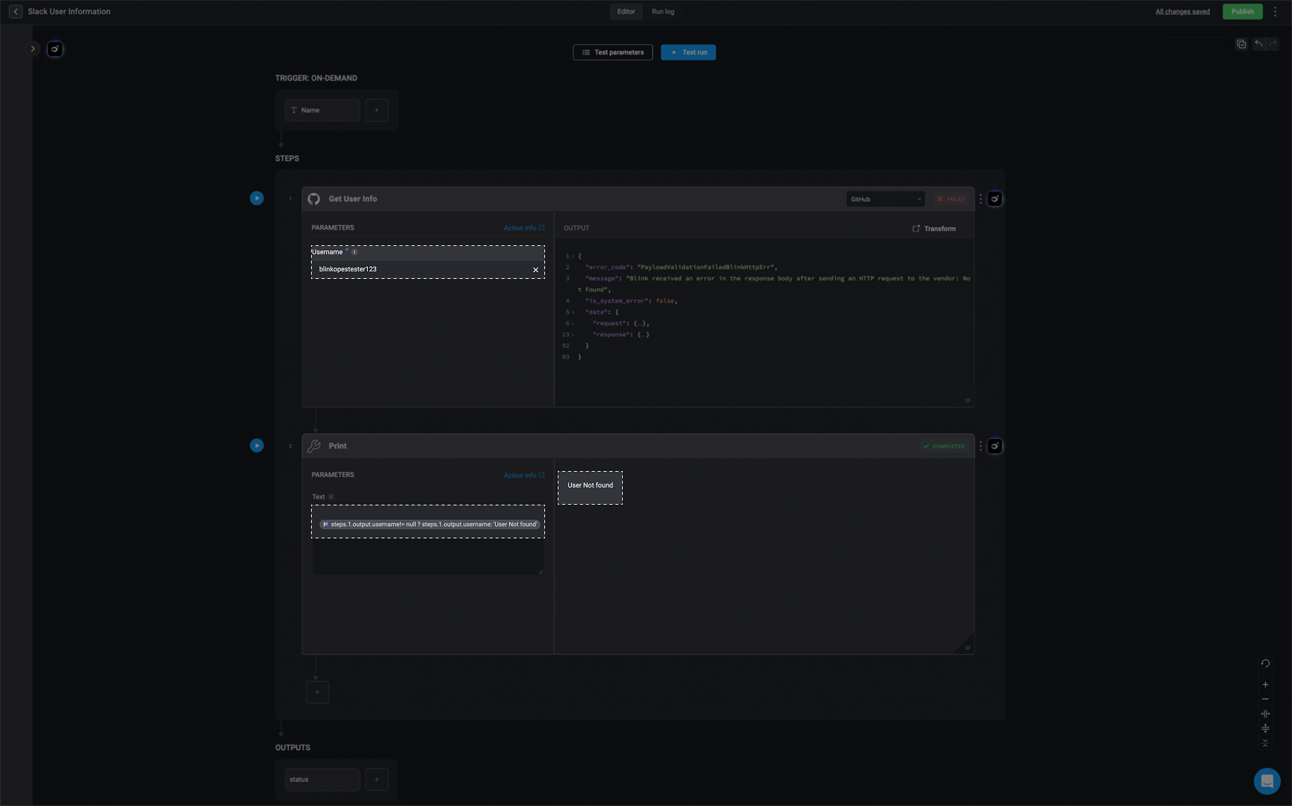Select the Name trigger parameter
Viewport: 1292px width, 806px height.
point(322,110)
